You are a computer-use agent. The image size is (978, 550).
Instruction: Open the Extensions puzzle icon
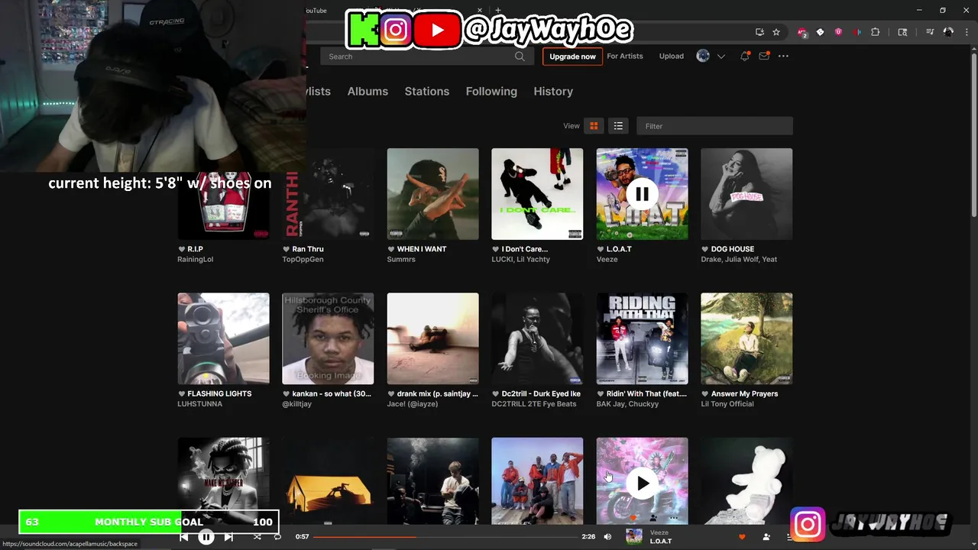tap(876, 32)
